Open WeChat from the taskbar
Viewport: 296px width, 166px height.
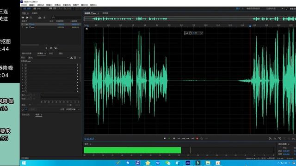(167, 163)
